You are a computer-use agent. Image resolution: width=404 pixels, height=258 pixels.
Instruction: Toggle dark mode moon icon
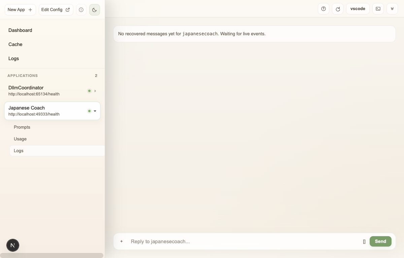pos(95,10)
